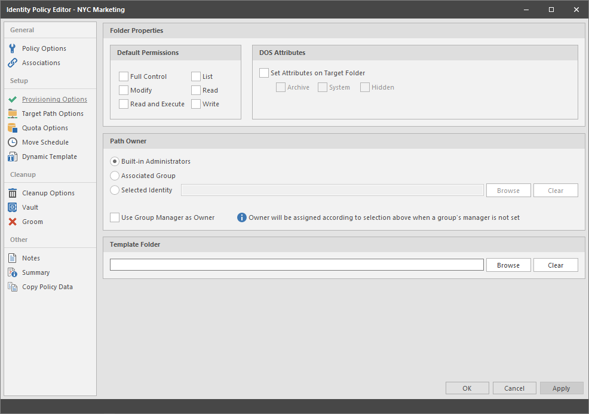589x414 pixels.
Task: Click the OK button
Action: point(467,388)
